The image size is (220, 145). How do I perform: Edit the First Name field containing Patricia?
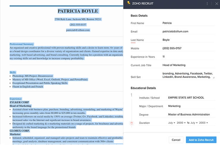[x=188, y=23]
